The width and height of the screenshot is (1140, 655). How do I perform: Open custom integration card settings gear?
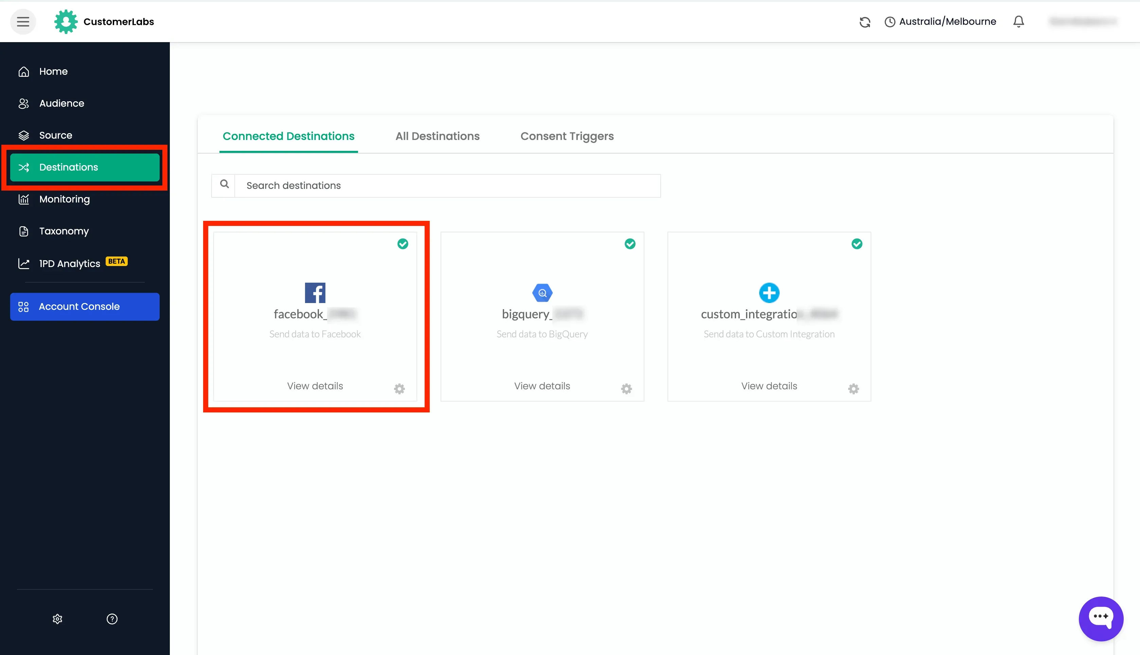[854, 389]
